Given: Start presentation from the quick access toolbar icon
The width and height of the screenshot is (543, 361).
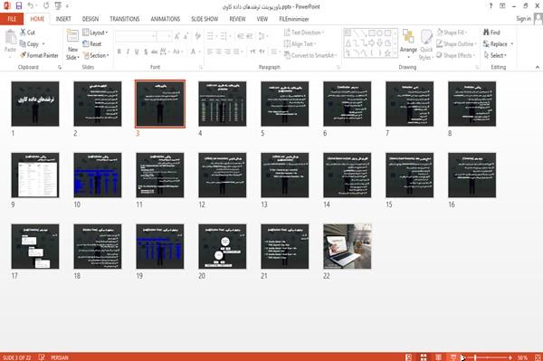Looking at the screenshot, I should click(58, 6).
